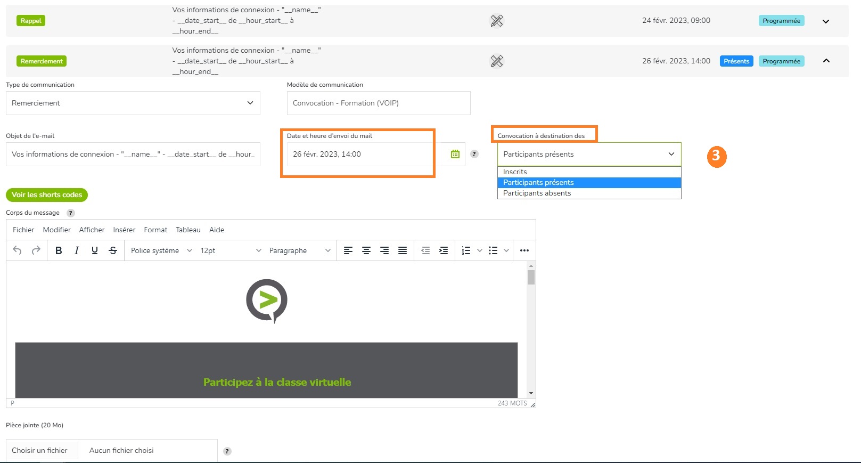Viewport: 861px width, 463px height.
Task: Align text right
Action: tap(384, 250)
